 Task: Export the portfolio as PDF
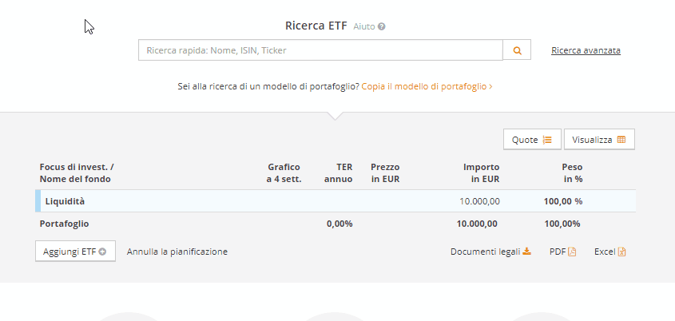point(562,252)
